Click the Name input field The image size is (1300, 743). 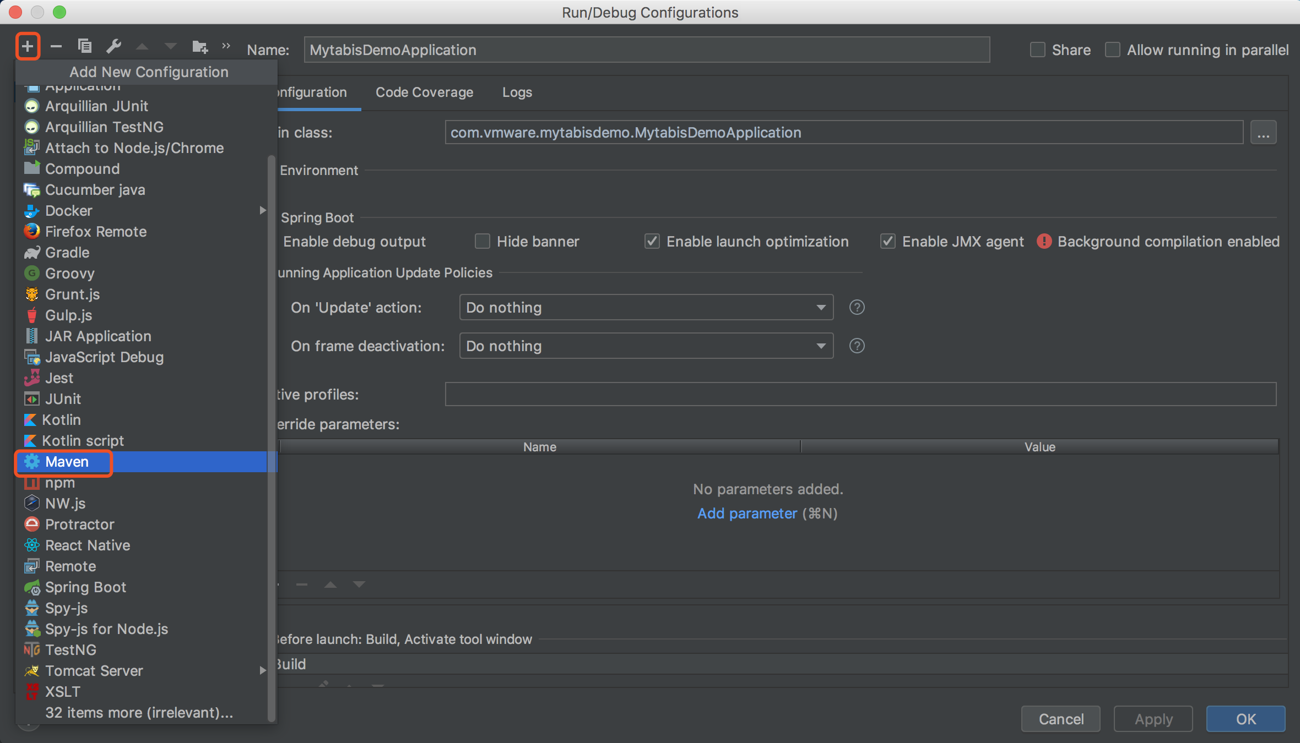pos(647,50)
